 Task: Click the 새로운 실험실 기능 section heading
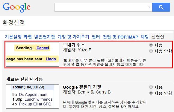coord(25,79)
